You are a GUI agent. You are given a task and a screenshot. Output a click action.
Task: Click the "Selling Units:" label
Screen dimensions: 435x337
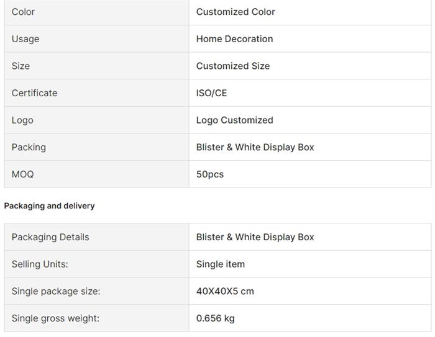(40, 264)
